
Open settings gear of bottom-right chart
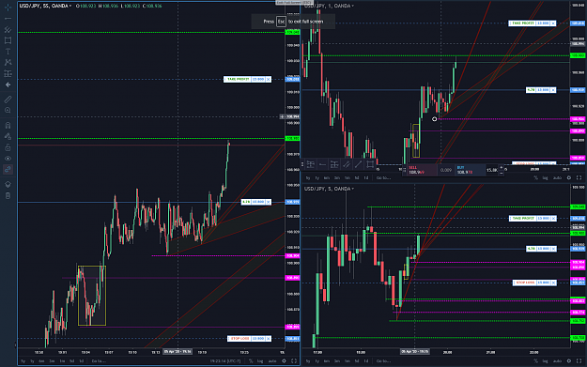tap(568, 361)
